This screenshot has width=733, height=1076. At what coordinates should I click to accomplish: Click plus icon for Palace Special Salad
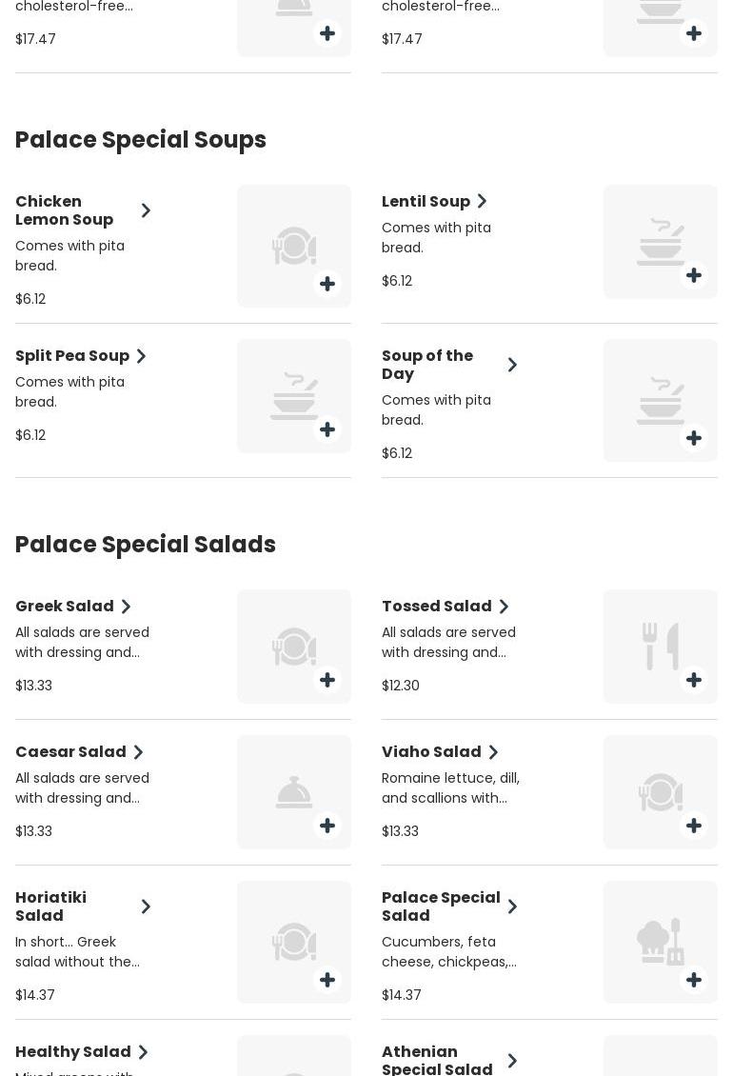pyautogui.click(x=694, y=980)
